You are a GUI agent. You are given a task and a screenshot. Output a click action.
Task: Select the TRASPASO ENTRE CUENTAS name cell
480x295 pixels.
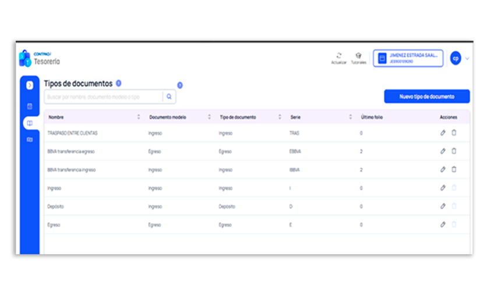coord(73,133)
